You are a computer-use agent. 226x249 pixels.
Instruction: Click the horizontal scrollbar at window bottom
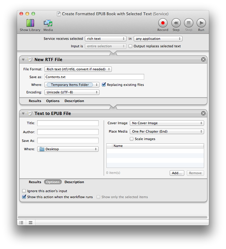[x=113, y=217]
